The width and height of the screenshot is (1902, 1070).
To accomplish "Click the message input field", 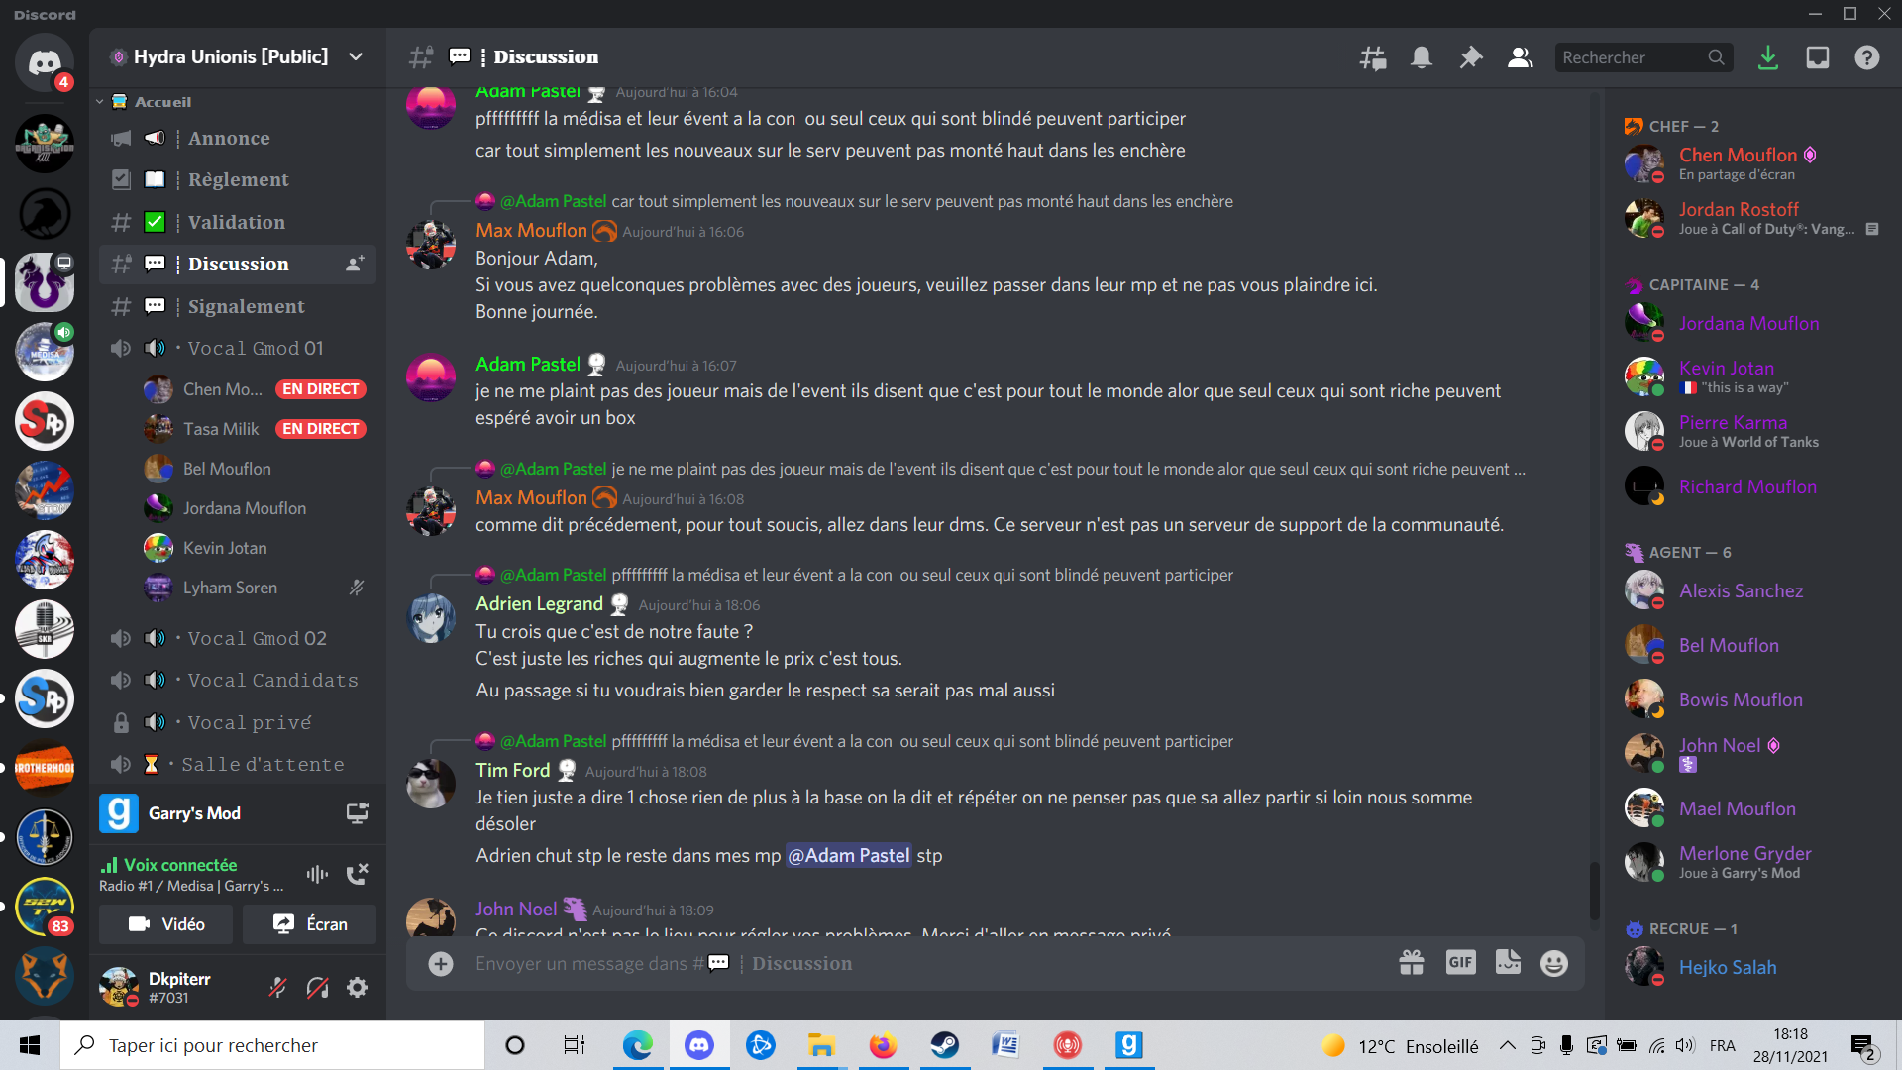I will (921, 963).
